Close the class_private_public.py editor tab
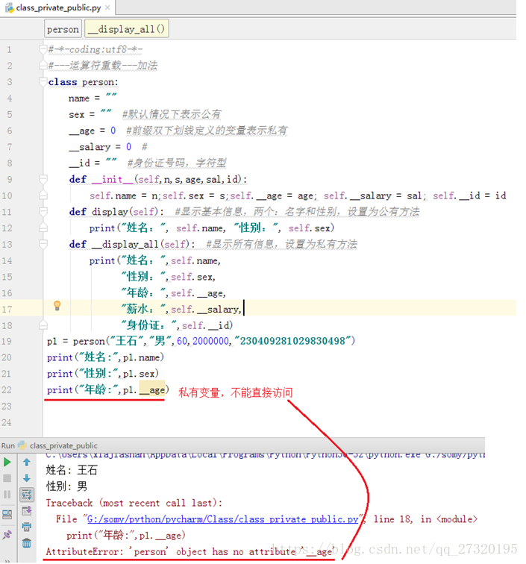 coord(107,7)
